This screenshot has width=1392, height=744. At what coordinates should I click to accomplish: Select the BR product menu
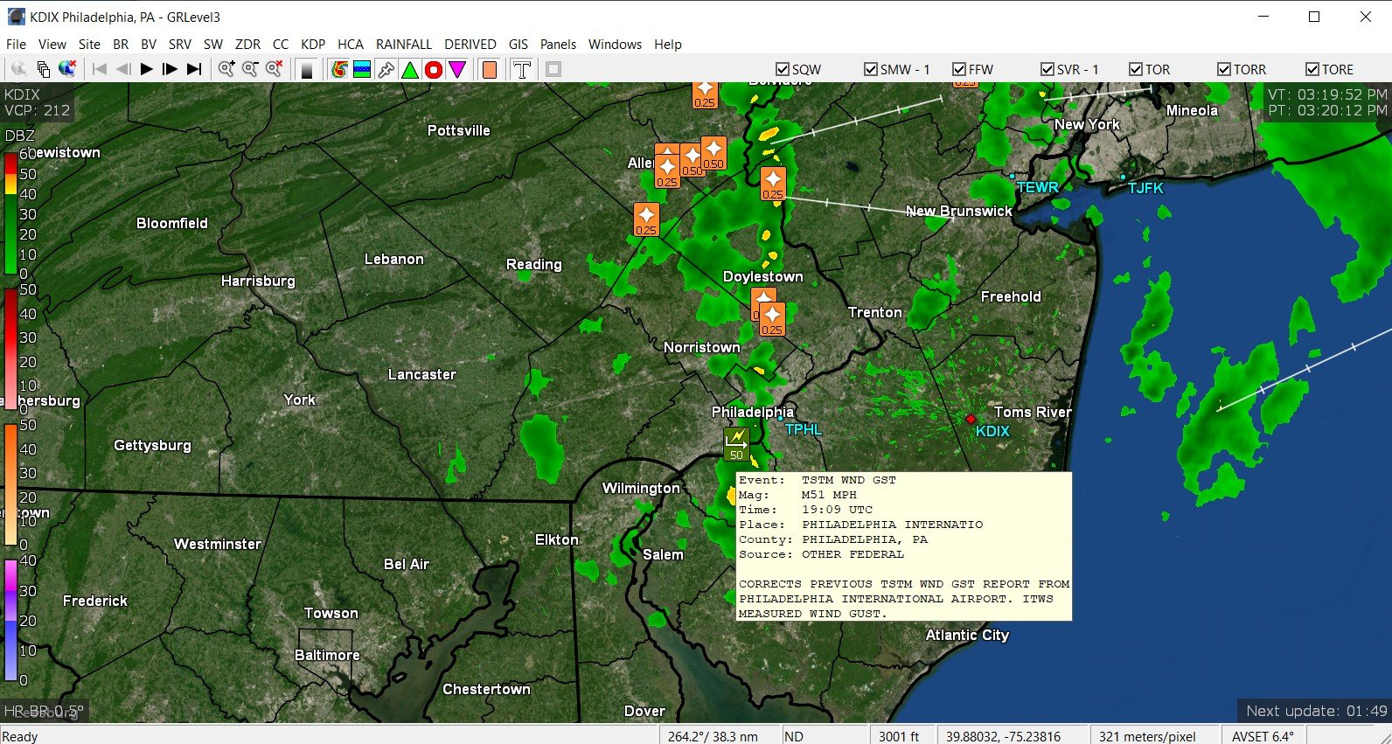121,44
